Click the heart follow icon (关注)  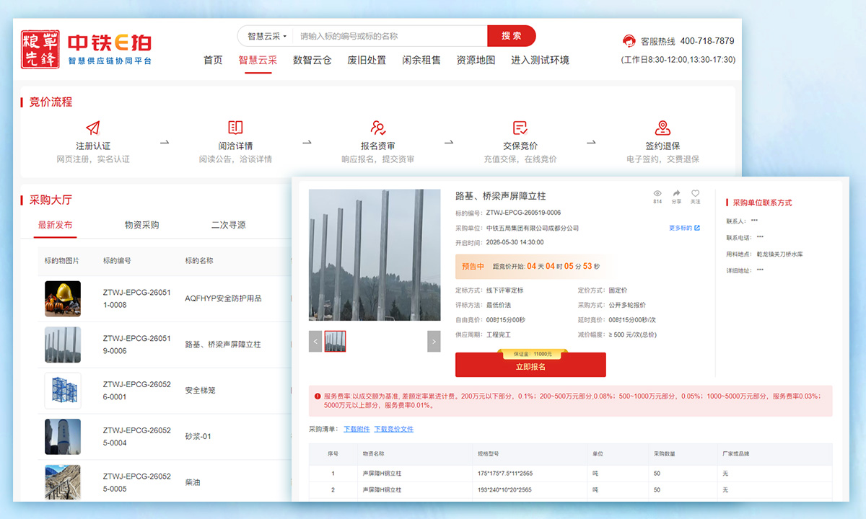(x=696, y=193)
